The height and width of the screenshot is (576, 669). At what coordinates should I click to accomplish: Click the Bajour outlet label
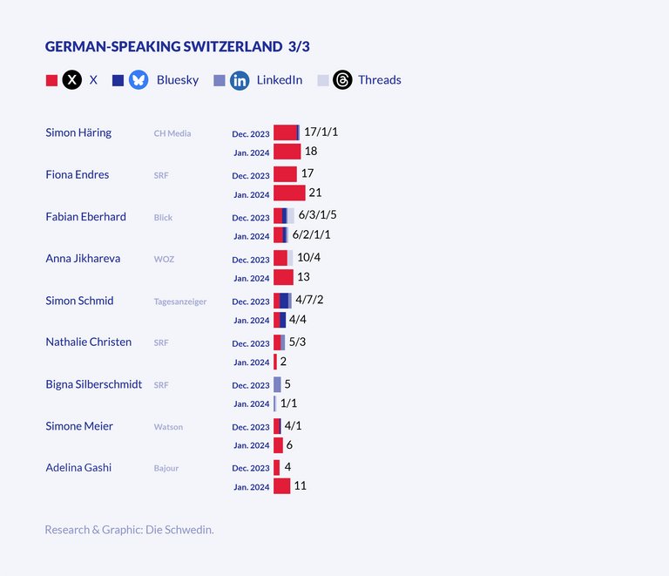[166, 469]
